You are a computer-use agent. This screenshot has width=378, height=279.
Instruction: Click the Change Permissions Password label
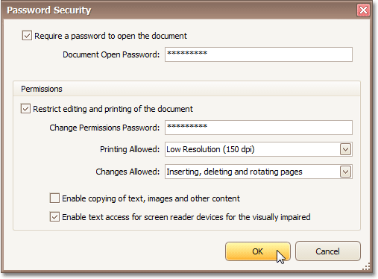click(104, 128)
